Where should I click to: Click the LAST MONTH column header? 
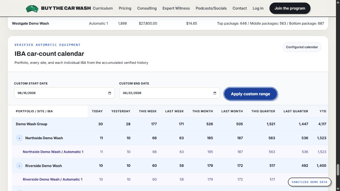click(232, 111)
